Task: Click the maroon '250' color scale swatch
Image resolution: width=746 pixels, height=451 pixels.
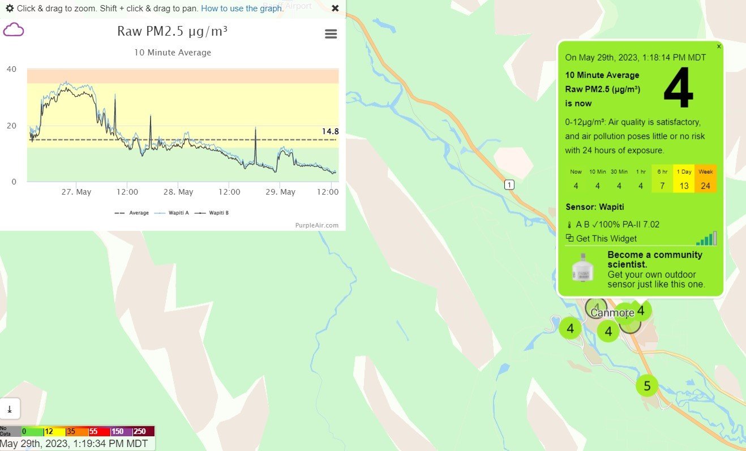Action: 143,431
